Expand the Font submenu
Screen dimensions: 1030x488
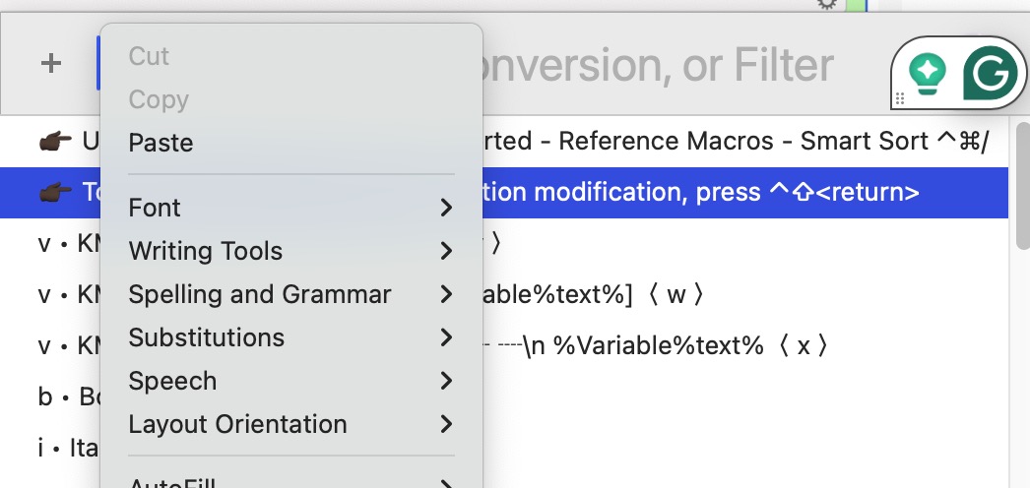tap(291, 208)
